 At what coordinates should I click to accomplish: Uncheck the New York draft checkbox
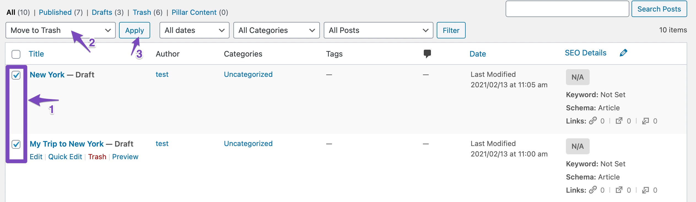coord(16,75)
